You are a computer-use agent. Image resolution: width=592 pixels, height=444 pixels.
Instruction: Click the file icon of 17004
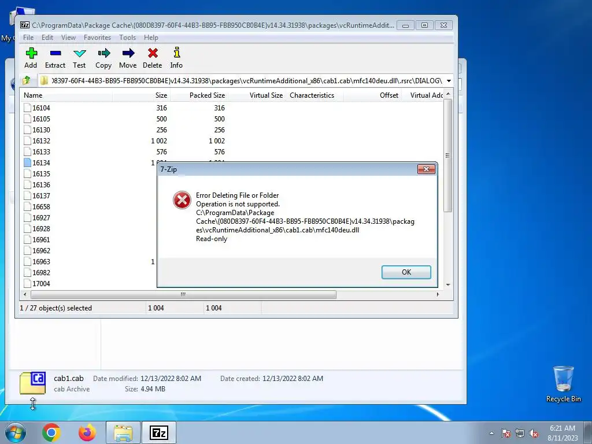click(27, 283)
